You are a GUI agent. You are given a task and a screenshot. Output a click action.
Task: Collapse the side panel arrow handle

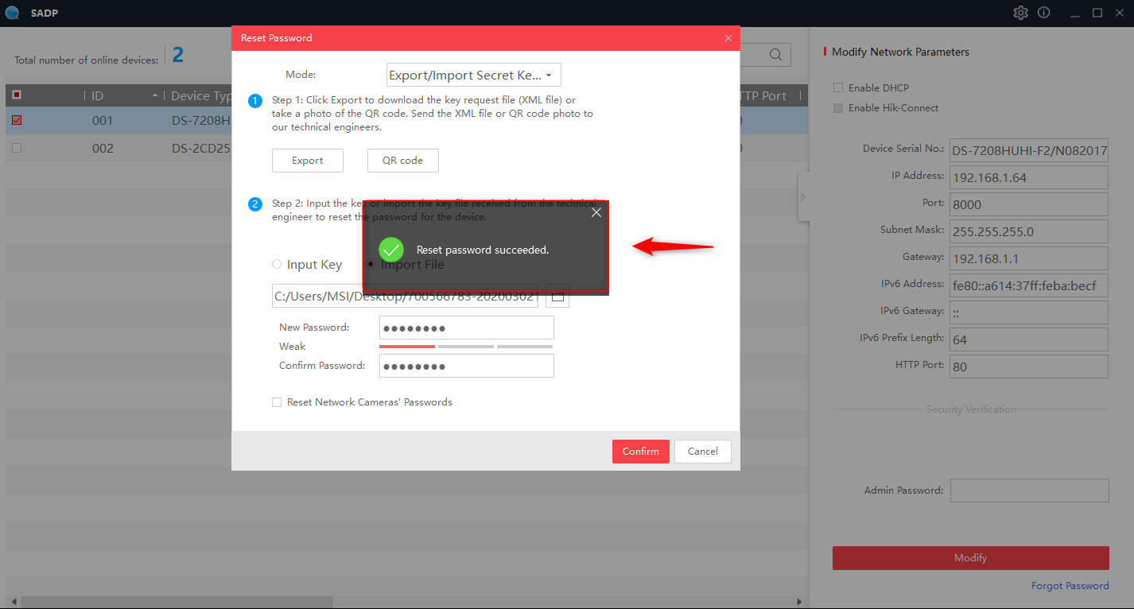pos(802,196)
